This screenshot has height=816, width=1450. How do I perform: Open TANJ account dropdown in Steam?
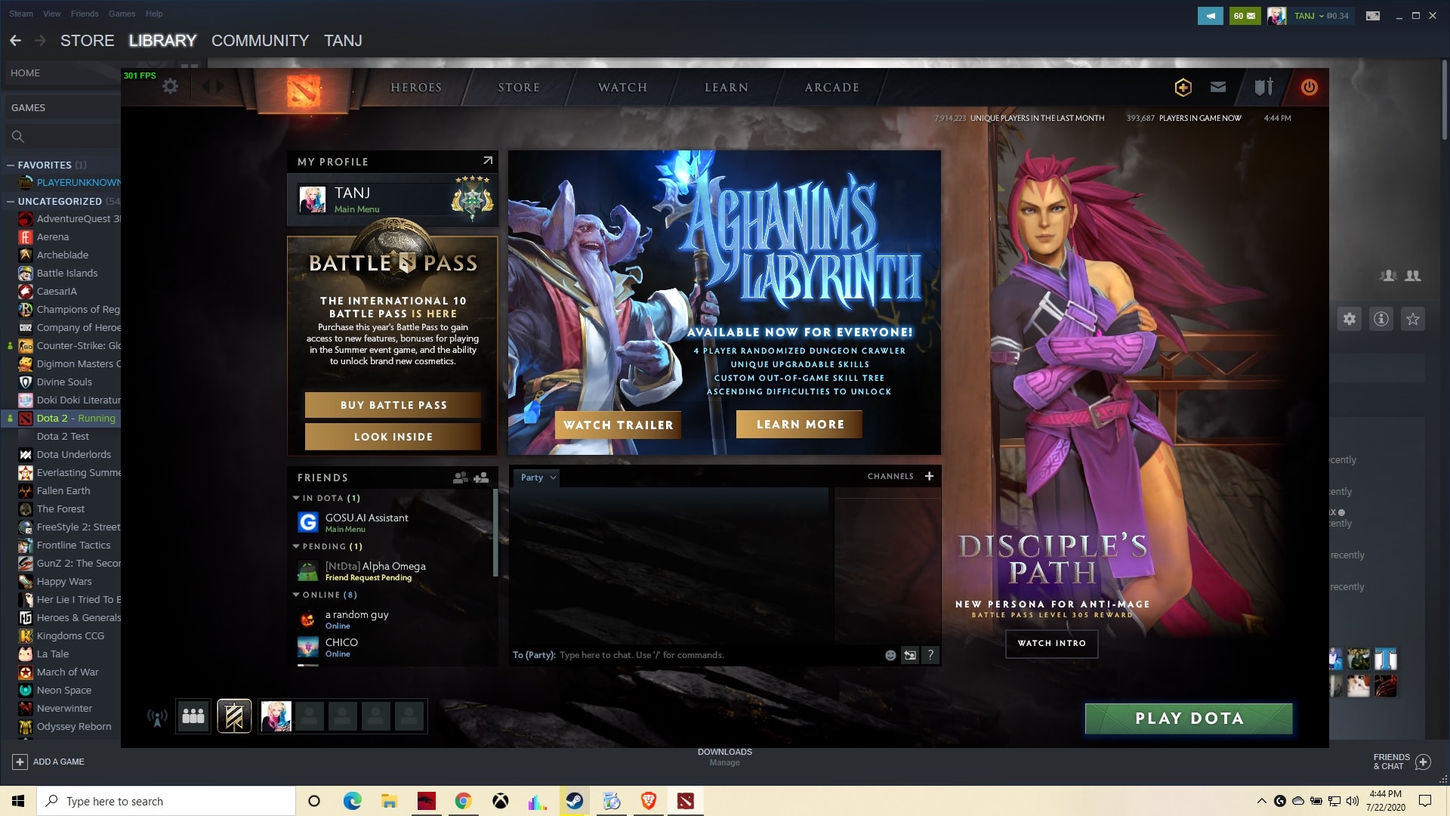[1321, 16]
